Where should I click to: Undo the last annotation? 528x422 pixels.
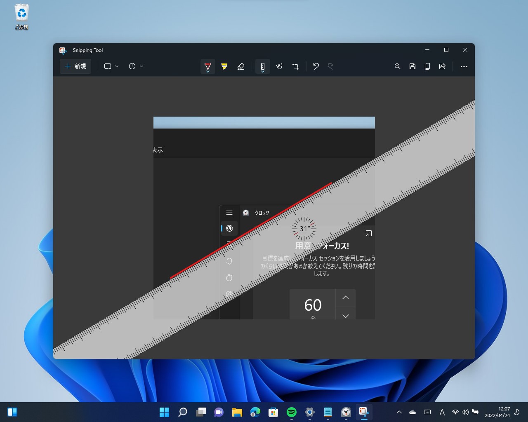[316, 66]
